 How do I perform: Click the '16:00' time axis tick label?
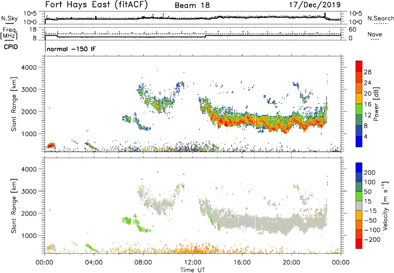242,263
